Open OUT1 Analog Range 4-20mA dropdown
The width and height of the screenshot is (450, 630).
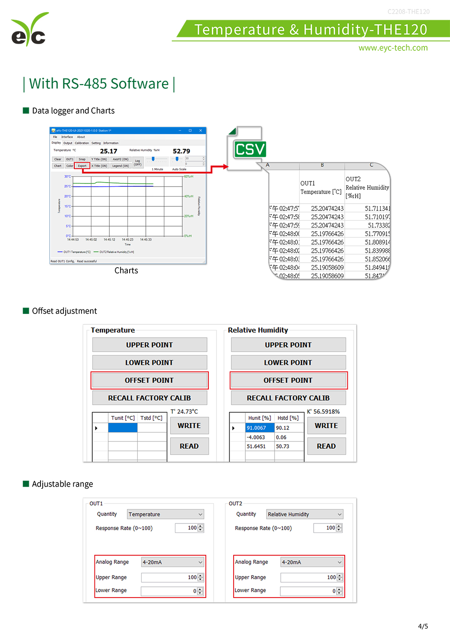pos(173,562)
